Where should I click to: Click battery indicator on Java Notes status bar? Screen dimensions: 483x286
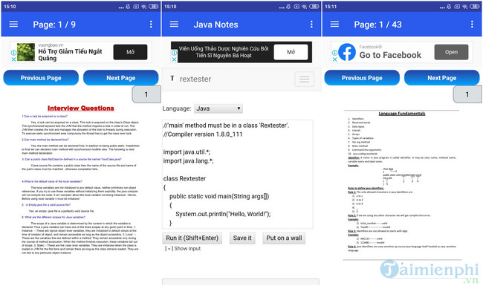pyautogui.click(x=314, y=7)
